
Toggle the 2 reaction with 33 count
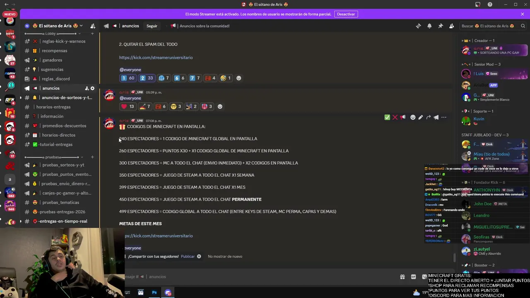tap(147, 78)
